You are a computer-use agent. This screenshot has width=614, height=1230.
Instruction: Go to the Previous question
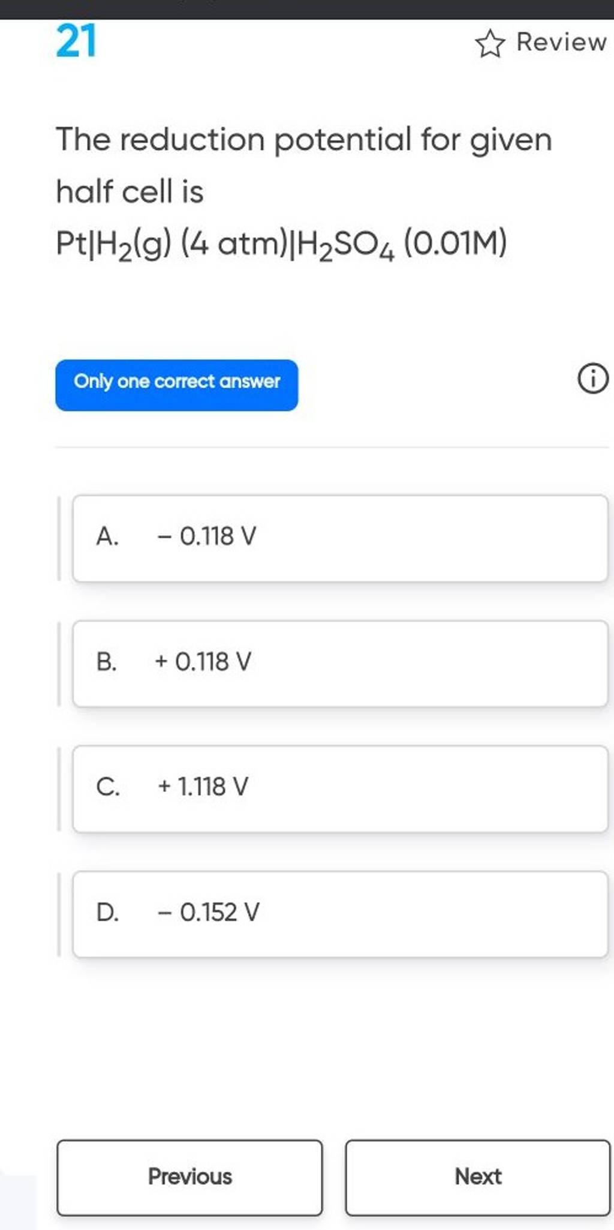(189, 1177)
